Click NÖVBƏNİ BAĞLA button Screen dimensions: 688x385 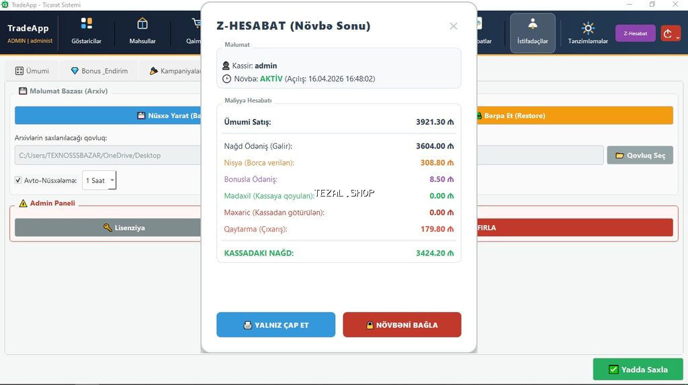click(402, 325)
